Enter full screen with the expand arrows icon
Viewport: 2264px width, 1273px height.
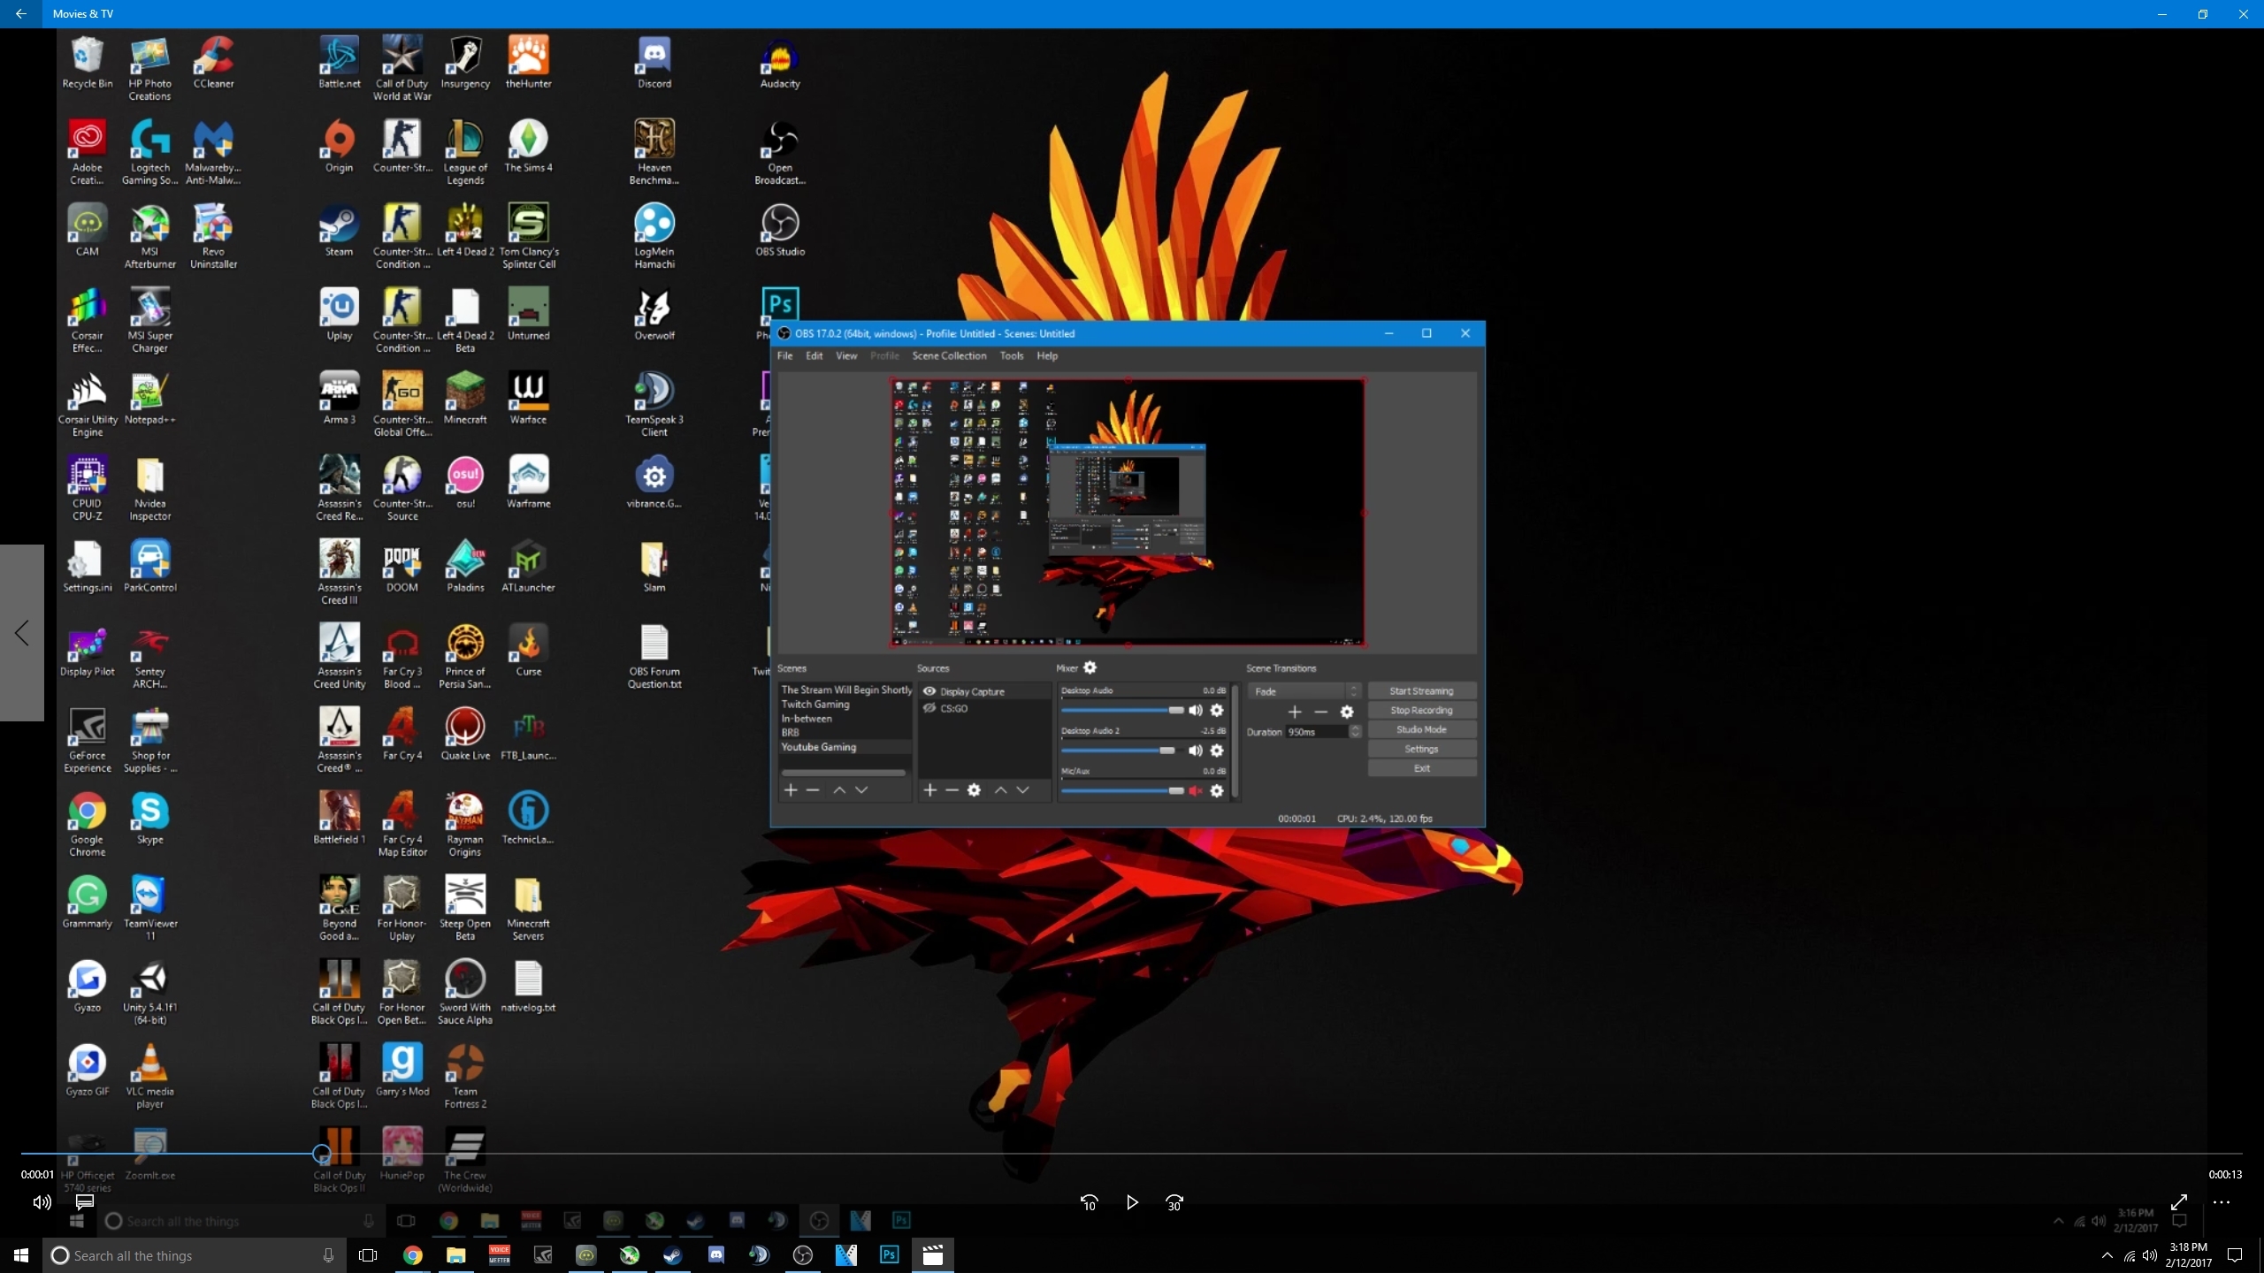2179,1202
